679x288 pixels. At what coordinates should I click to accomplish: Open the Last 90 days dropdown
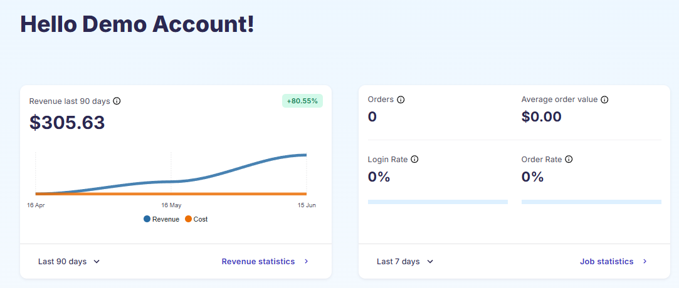pos(69,262)
